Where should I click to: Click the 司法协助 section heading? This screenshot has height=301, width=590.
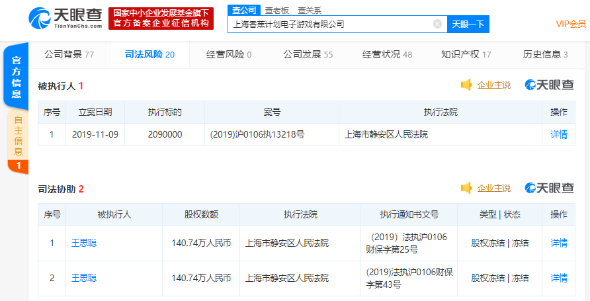[x=61, y=189]
